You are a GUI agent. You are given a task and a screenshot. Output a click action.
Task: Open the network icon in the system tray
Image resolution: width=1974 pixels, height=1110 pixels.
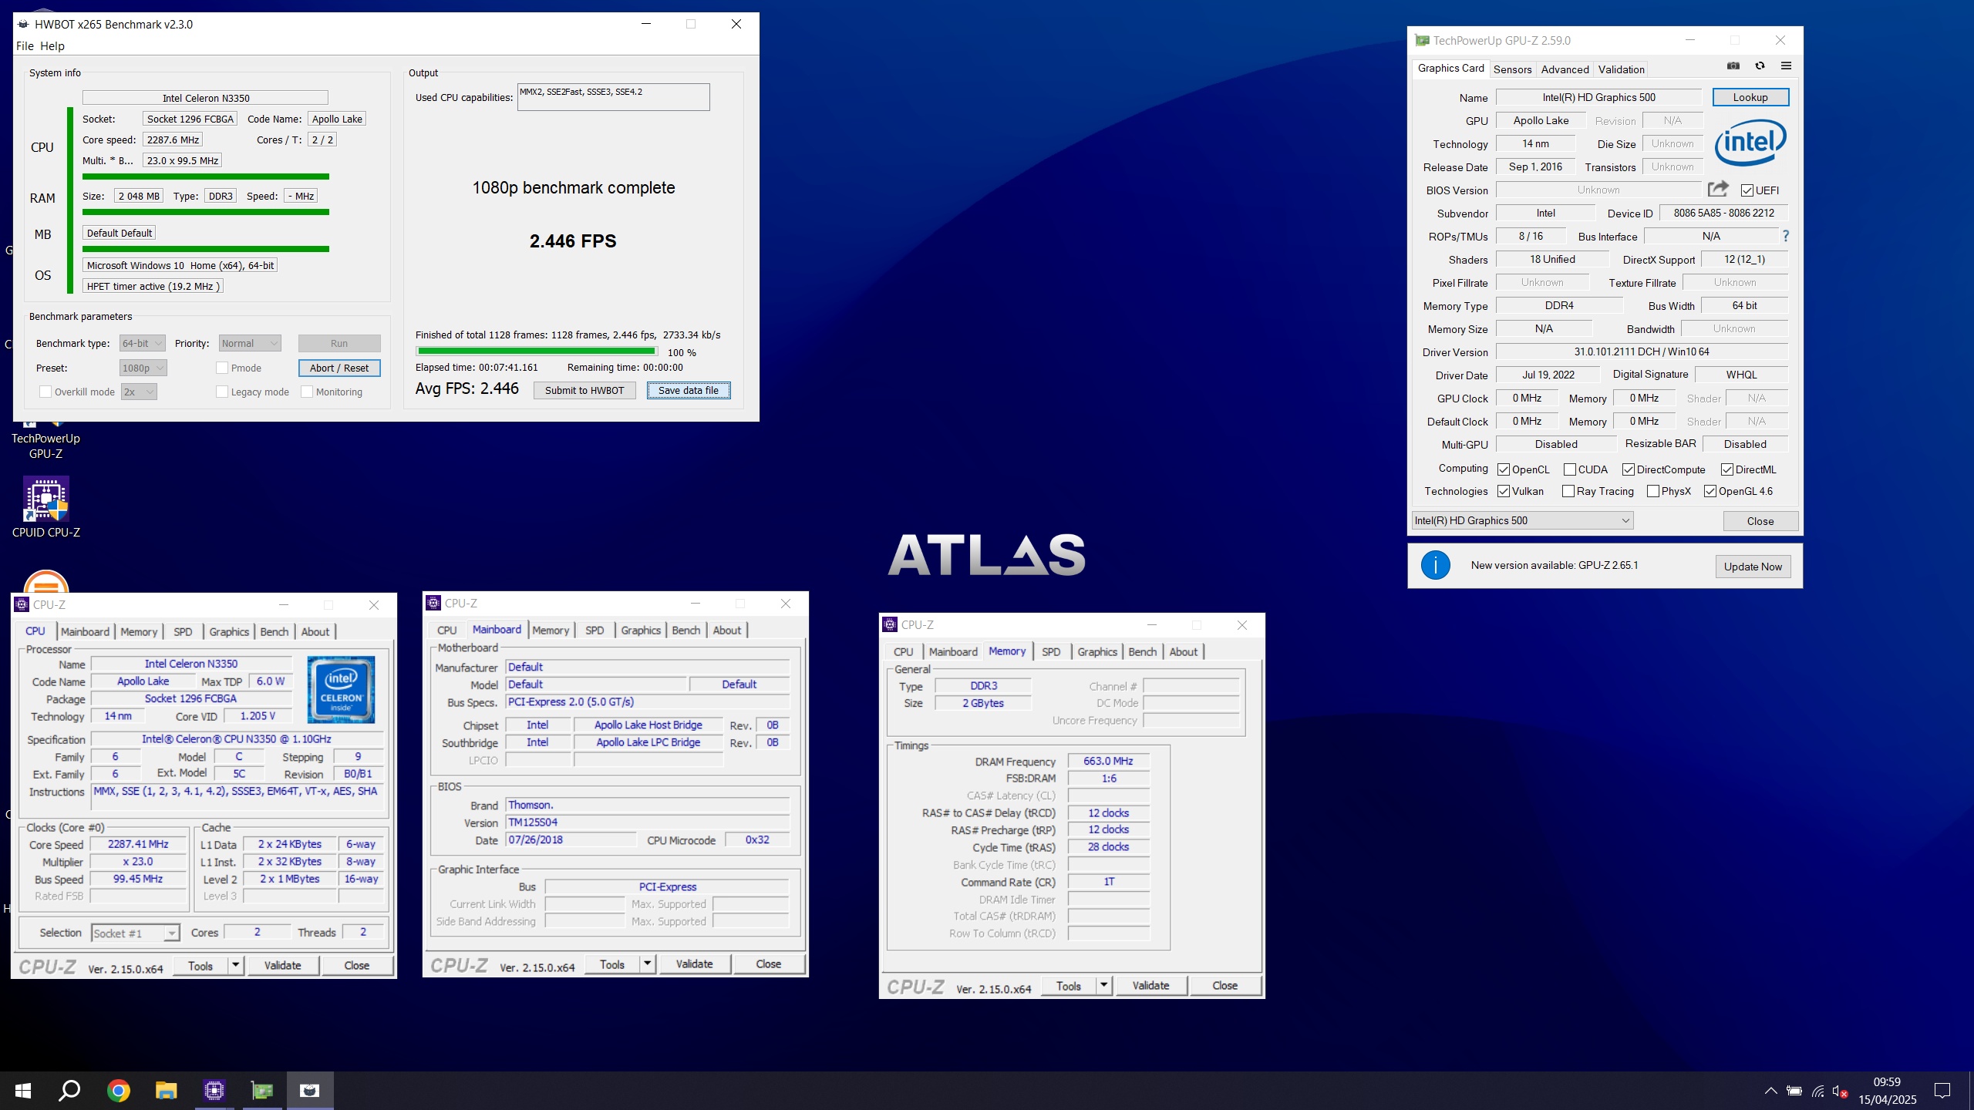pos(1817,1091)
